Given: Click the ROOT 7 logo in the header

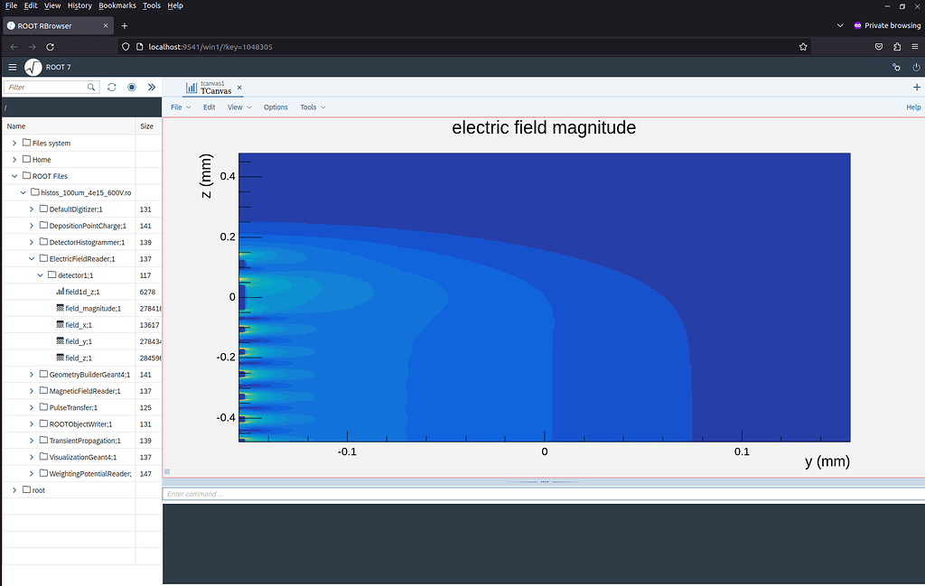Looking at the screenshot, I should (x=33, y=66).
